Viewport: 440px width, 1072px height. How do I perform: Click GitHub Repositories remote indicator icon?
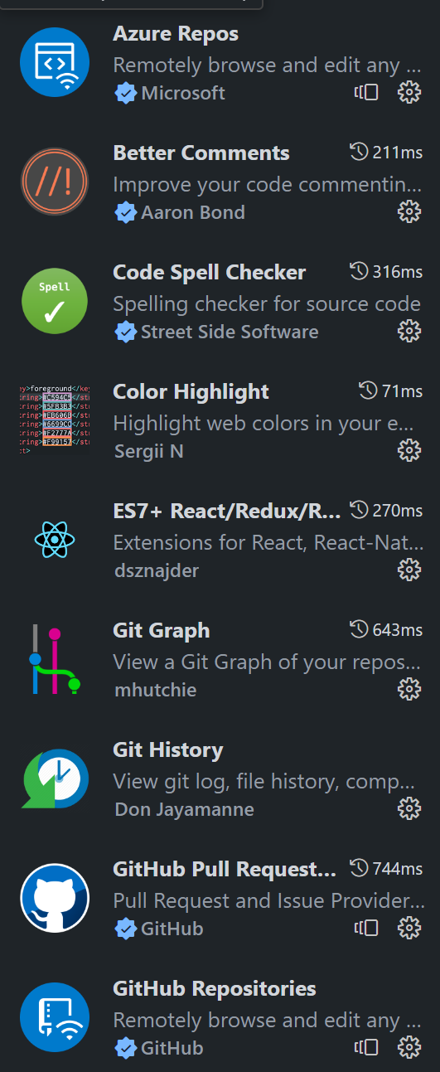367,1047
